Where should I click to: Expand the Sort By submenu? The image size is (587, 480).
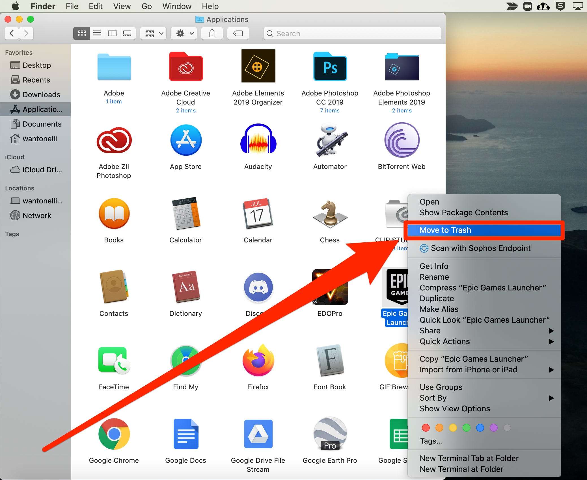point(484,398)
